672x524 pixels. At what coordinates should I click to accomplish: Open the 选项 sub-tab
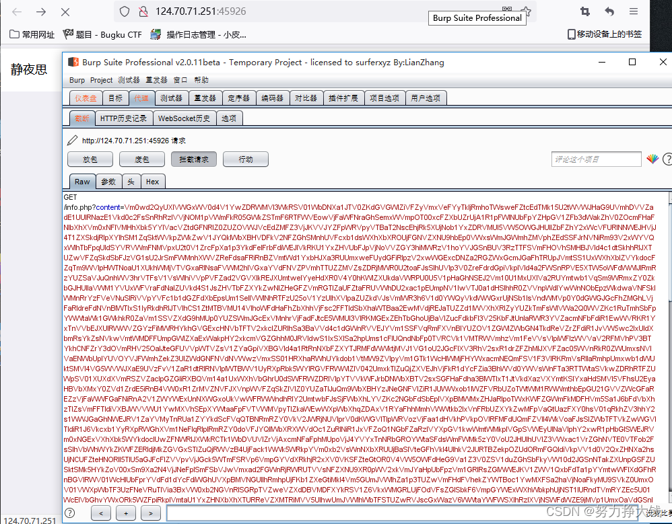[x=229, y=118]
